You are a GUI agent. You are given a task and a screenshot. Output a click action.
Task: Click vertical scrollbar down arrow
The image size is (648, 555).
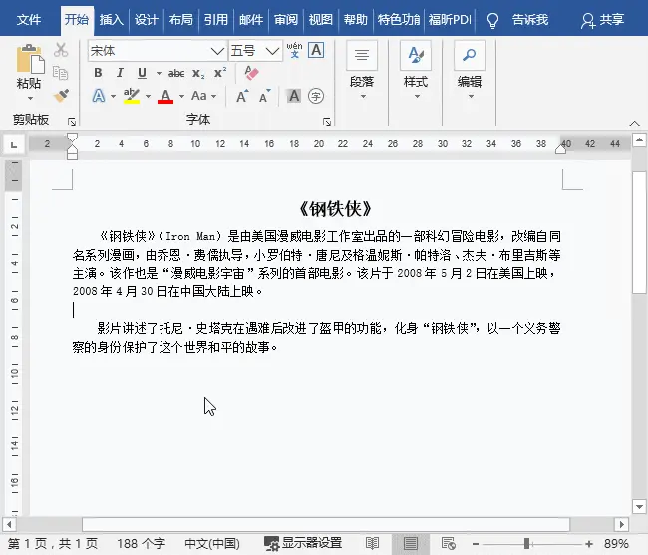(x=639, y=507)
